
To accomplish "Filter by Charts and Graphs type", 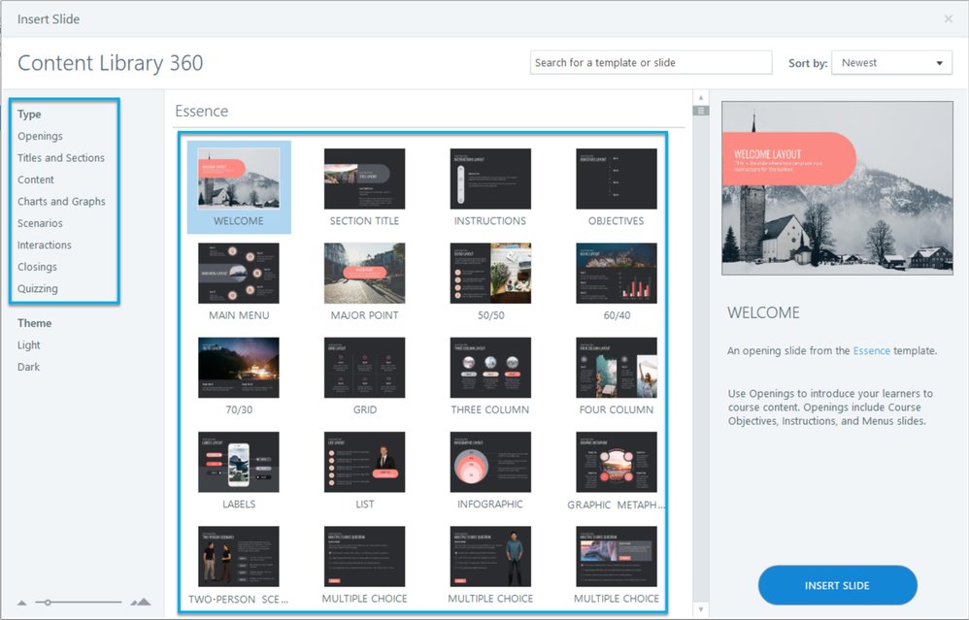I will [61, 202].
